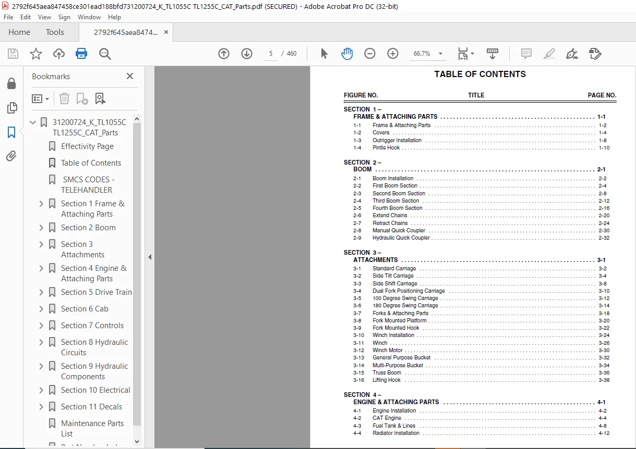Click the Save file icon
The height and width of the screenshot is (449, 636).
click(x=13, y=54)
